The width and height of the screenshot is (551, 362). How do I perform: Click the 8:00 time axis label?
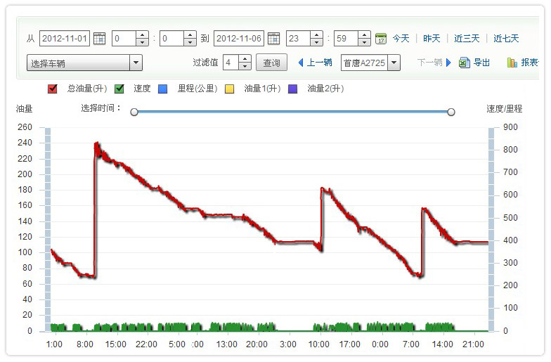click(85, 344)
